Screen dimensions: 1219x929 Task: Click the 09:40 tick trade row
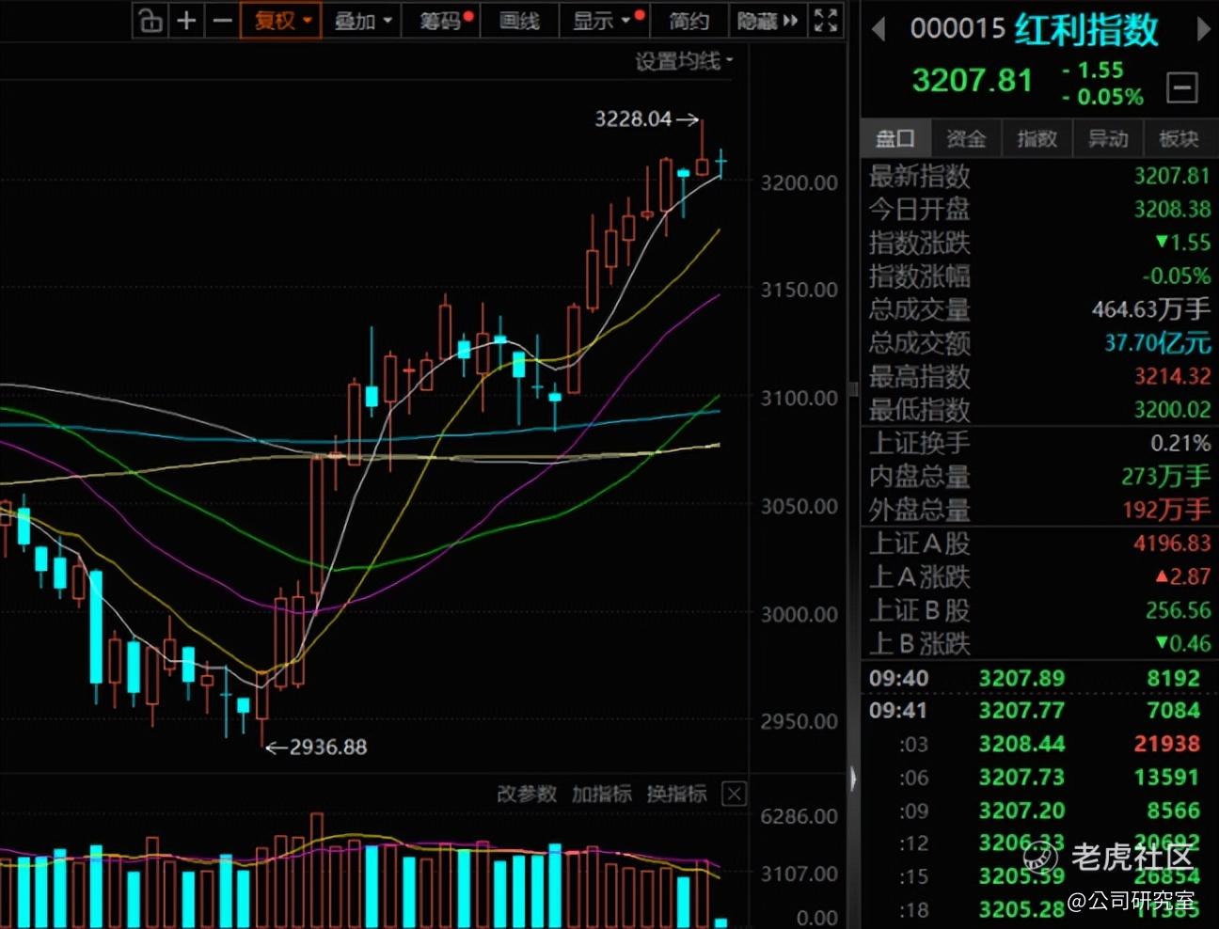click(1039, 678)
